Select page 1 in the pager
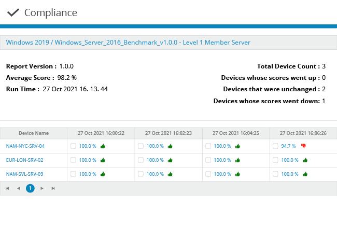337x237 pixels. click(x=30, y=188)
